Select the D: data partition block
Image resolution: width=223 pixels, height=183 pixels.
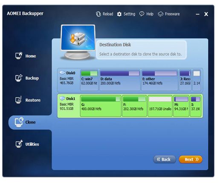coord(120,80)
